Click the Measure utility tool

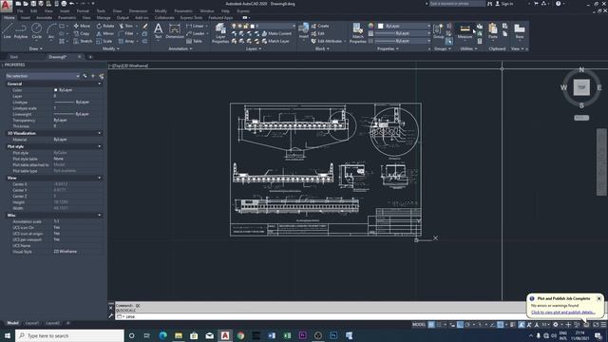pos(465,31)
